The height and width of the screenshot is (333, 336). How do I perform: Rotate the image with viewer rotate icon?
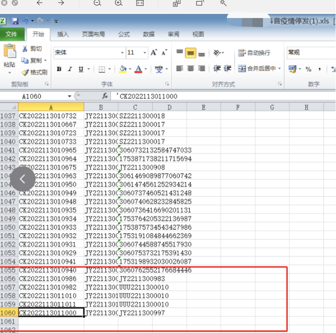pos(200,3)
